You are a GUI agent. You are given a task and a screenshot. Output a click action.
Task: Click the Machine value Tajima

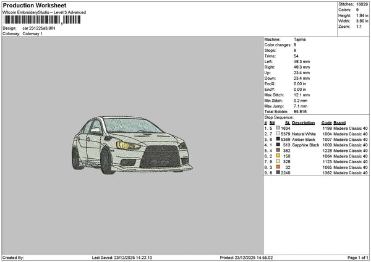(300, 39)
